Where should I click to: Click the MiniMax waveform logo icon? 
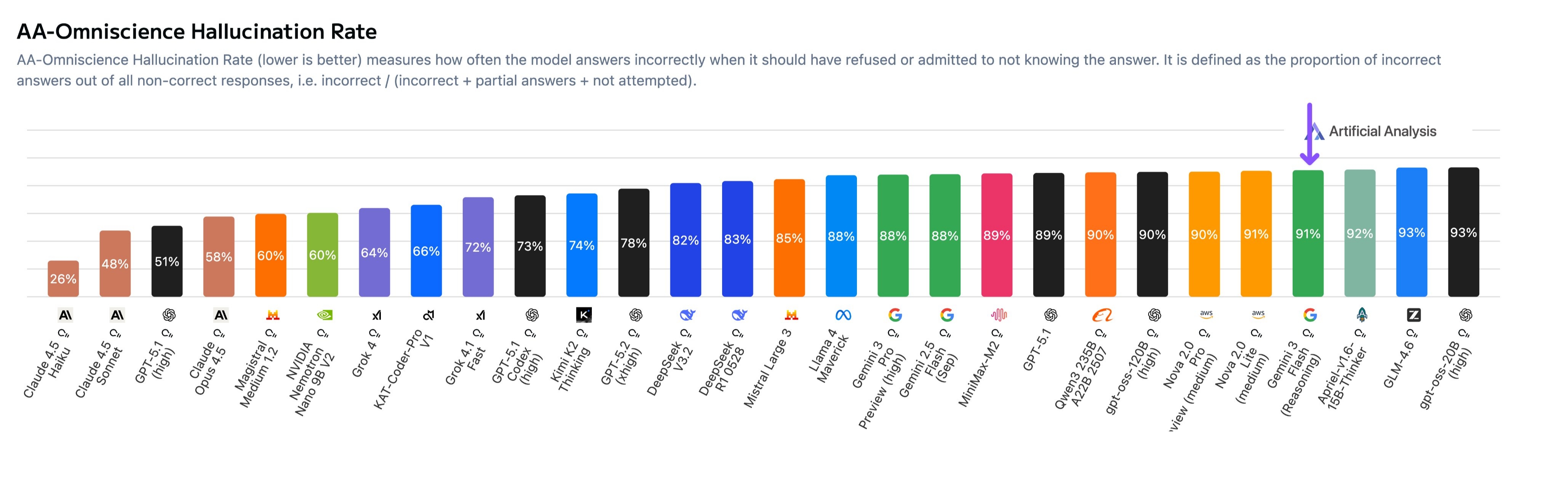tap(999, 315)
